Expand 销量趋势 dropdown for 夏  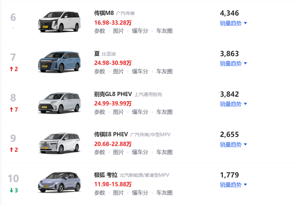(233, 63)
